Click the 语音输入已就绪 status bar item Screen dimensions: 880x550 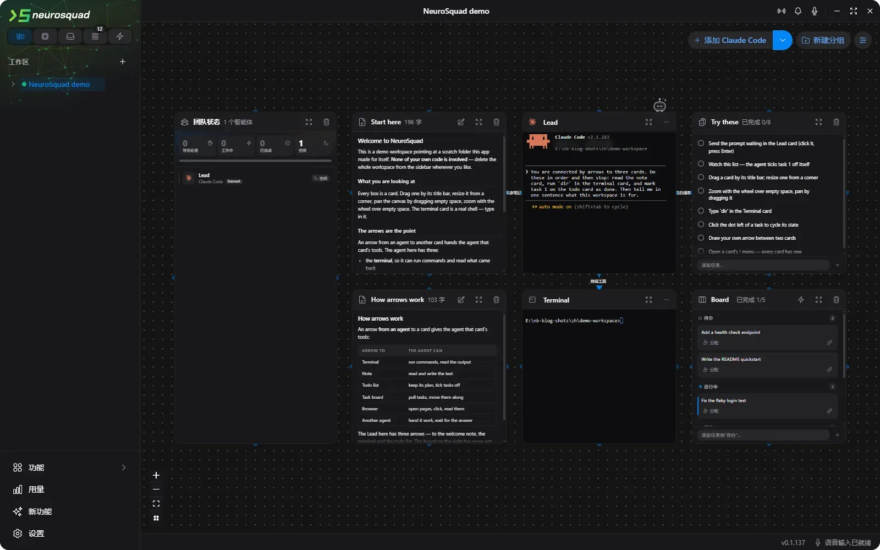pos(843,542)
